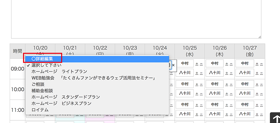Click the × button next to the select box
The width and height of the screenshot is (280, 123).
(x=173, y=65)
